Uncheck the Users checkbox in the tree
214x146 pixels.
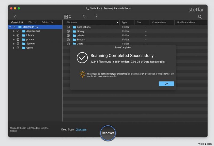(18, 48)
